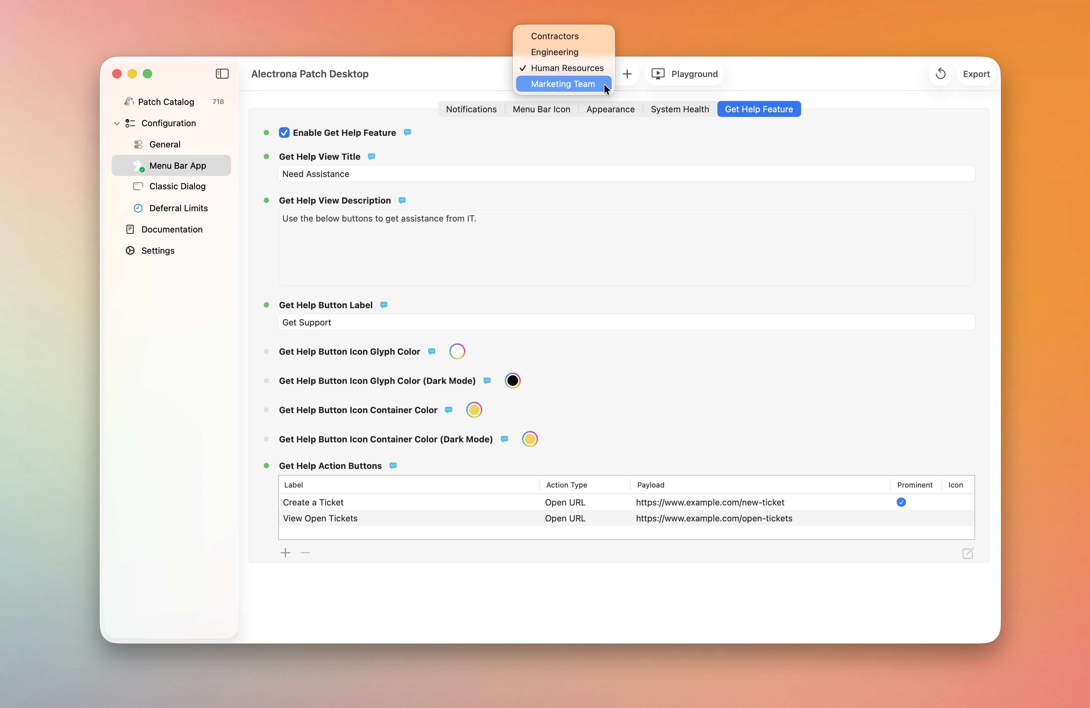The width and height of the screenshot is (1090, 708).
Task: Toggle status dot for Icon Glyph Color
Action: click(x=266, y=351)
